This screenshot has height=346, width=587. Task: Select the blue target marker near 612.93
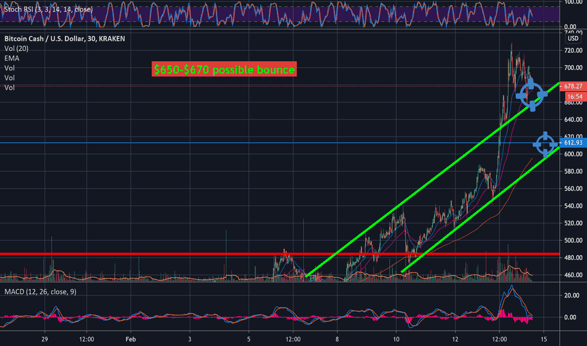pyautogui.click(x=545, y=145)
